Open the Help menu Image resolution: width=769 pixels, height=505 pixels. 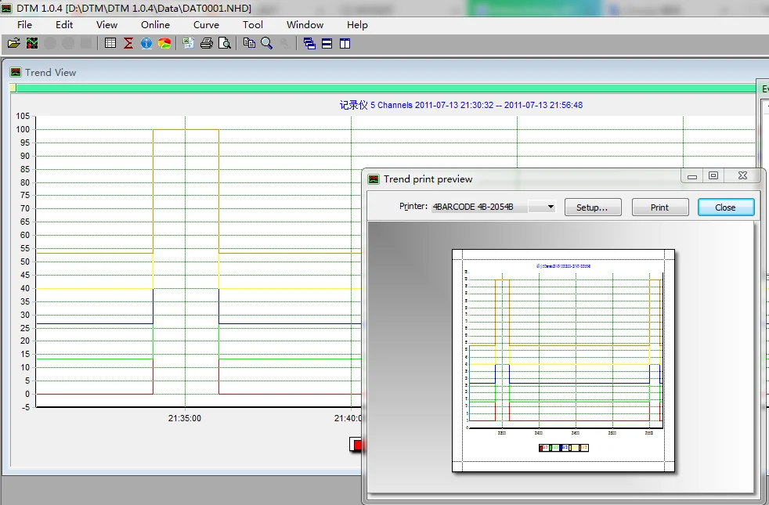pyautogui.click(x=357, y=25)
